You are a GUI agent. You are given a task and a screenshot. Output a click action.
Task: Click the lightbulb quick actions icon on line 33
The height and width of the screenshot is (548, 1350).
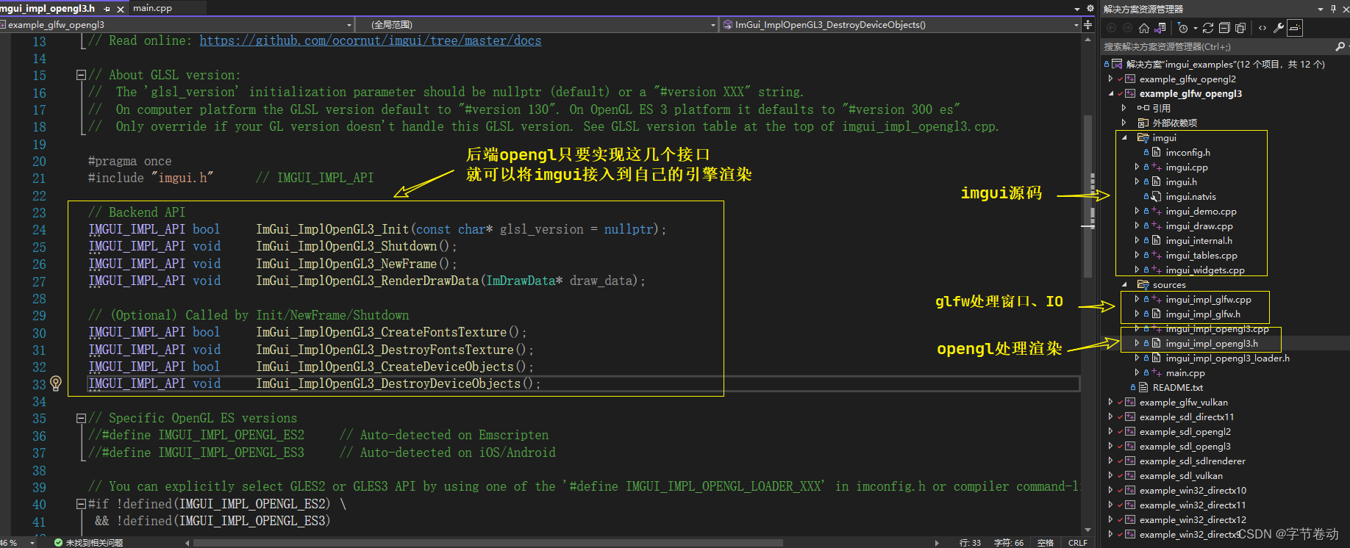tap(56, 383)
